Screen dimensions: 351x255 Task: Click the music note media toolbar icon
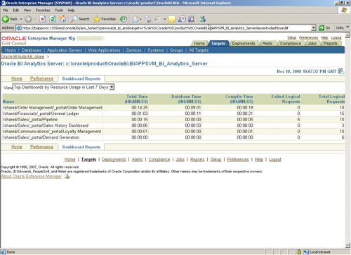coord(182,19)
